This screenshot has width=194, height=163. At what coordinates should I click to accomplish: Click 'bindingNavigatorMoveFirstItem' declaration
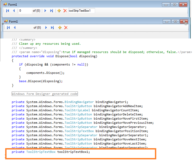tap(80, 119)
